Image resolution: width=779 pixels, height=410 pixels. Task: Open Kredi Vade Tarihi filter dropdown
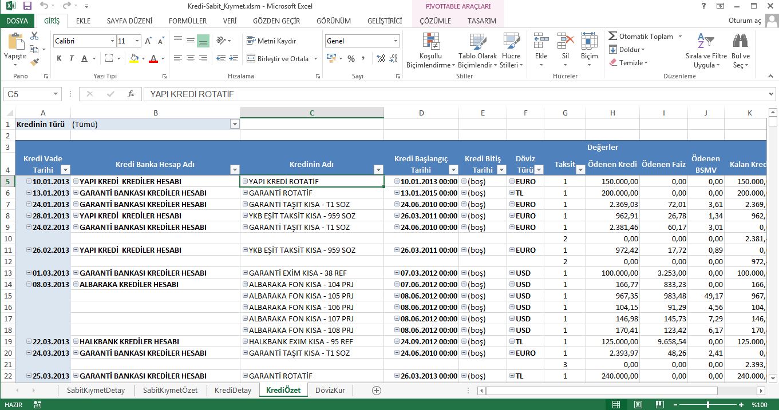(65, 170)
